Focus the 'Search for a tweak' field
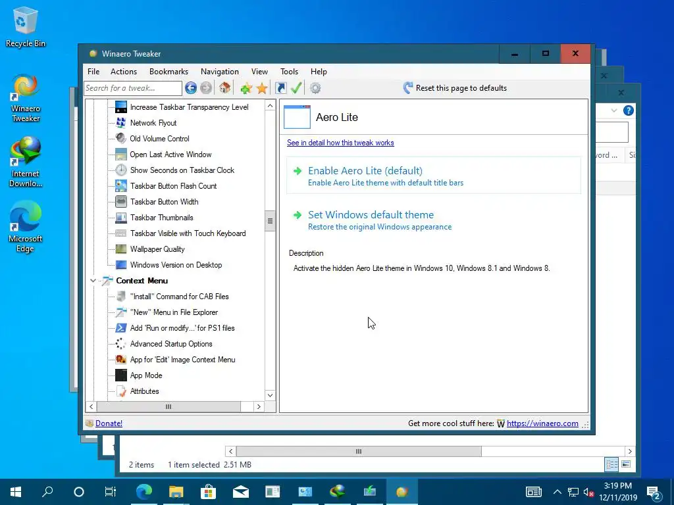674x505 pixels. (x=133, y=88)
